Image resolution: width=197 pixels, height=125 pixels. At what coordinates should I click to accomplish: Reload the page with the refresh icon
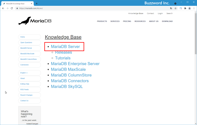click(x=12, y=8)
